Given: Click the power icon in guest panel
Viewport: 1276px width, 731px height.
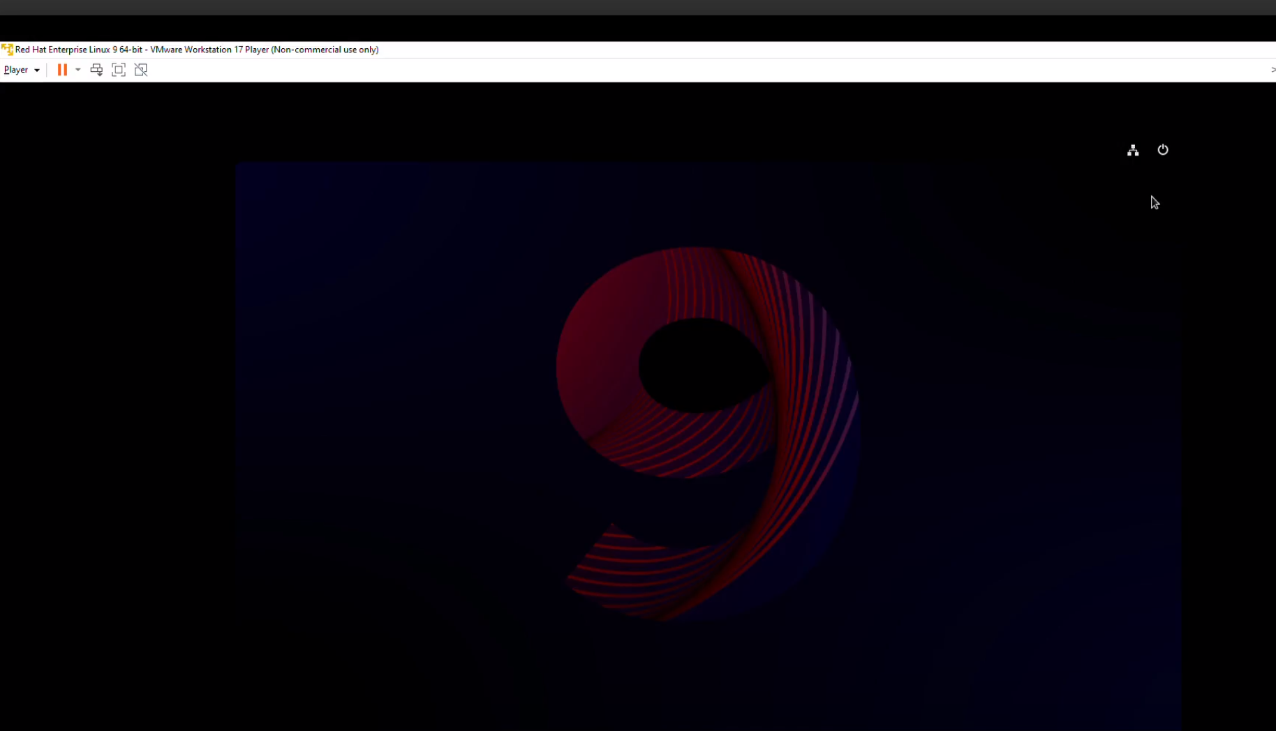Looking at the screenshot, I should pos(1163,150).
